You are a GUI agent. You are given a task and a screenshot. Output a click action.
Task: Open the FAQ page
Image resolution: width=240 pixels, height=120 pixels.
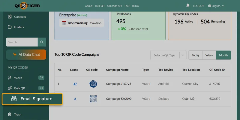click(x=127, y=6)
